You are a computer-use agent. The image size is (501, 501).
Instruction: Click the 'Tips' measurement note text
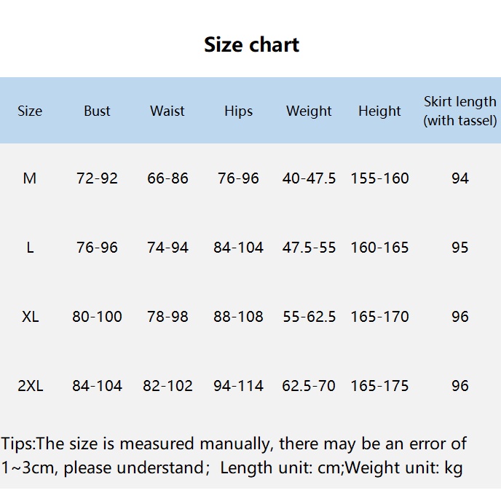[233, 455]
